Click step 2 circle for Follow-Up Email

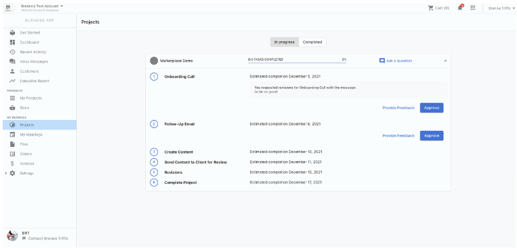154,124
